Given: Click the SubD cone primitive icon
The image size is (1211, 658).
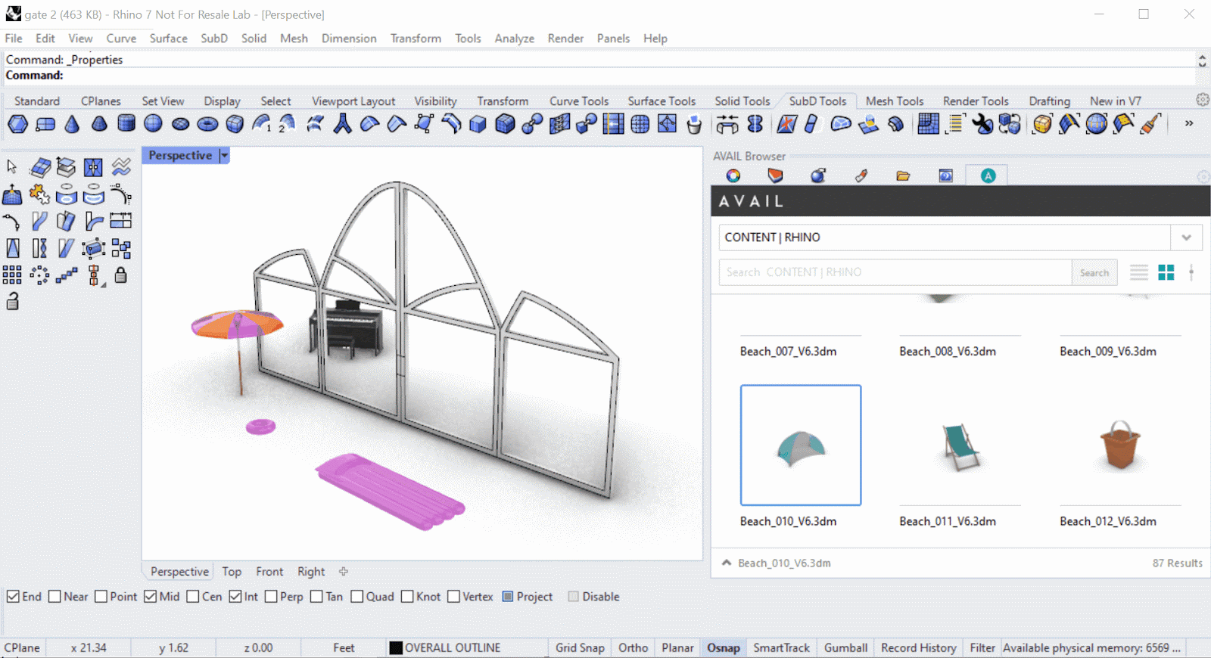Looking at the screenshot, I should [72, 124].
